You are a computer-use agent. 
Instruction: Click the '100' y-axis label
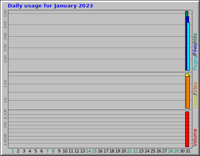pos(5,59)
